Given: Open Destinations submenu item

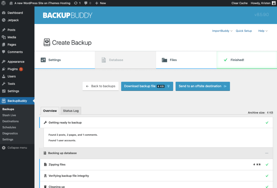Looking at the screenshot, I should click(x=11, y=121).
